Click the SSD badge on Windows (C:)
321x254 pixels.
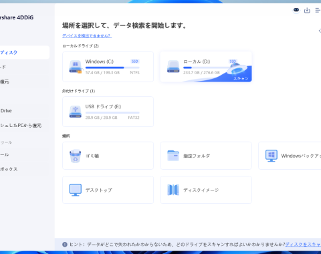[134, 61]
